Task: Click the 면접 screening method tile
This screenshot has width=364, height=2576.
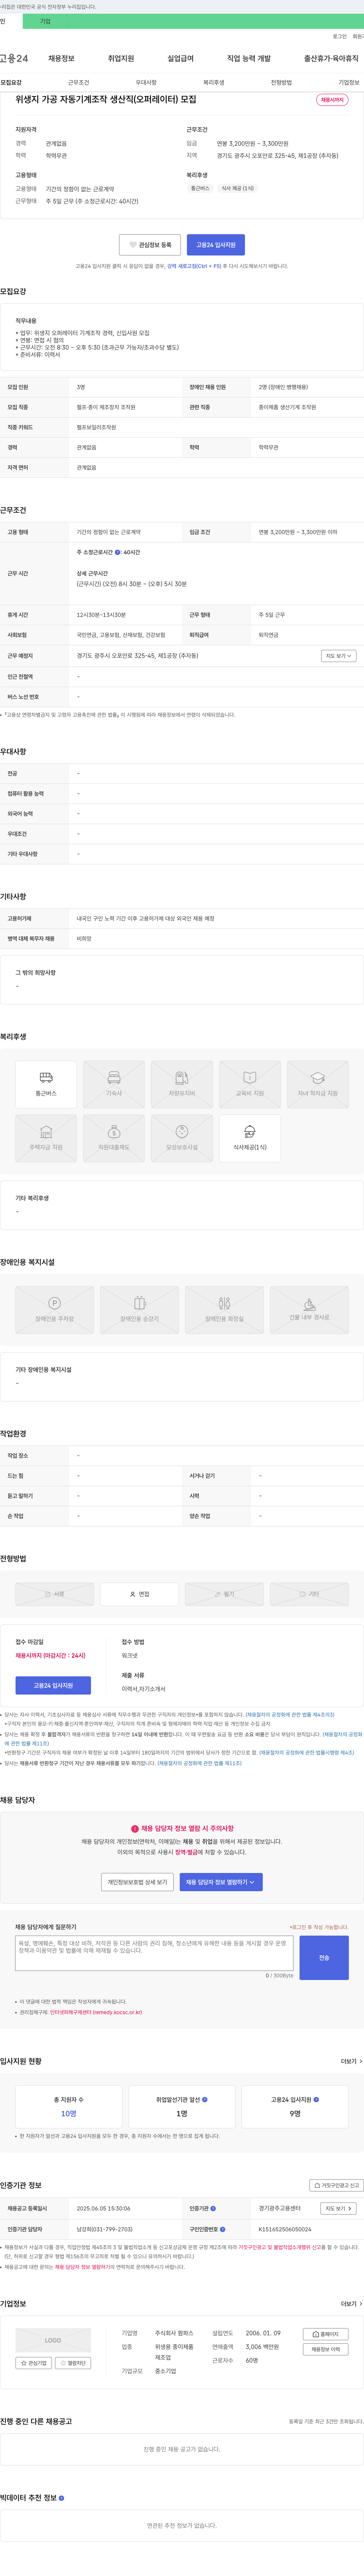Action: pos(140,1594)
